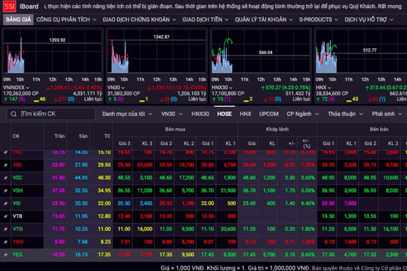Select the UPCOM tab
407x271 pixels.
tap(269, 114)
